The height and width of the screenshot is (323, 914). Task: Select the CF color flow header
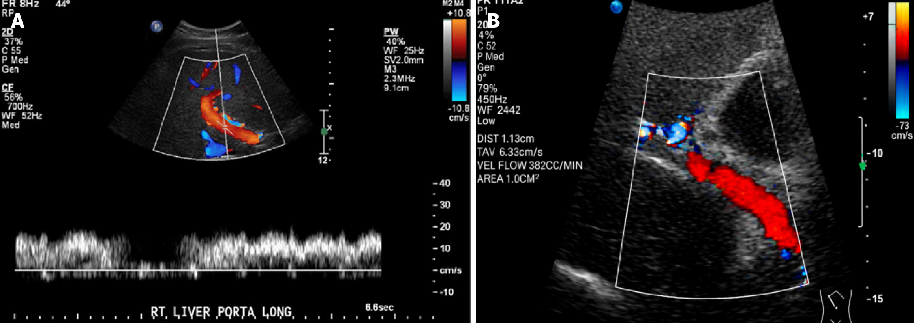tap(7, 88)
